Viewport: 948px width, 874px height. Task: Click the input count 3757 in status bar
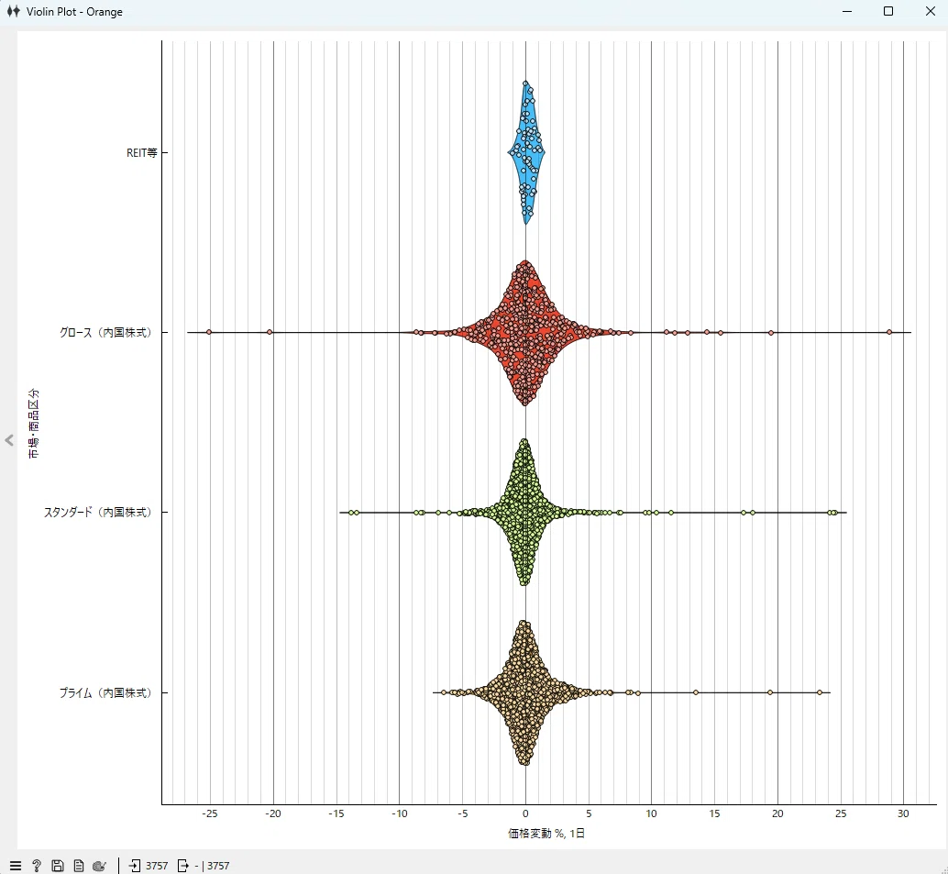click(x=157, y=866)
